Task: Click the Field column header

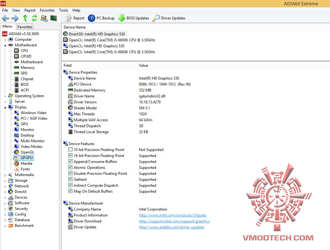Action: click(99, 65)
